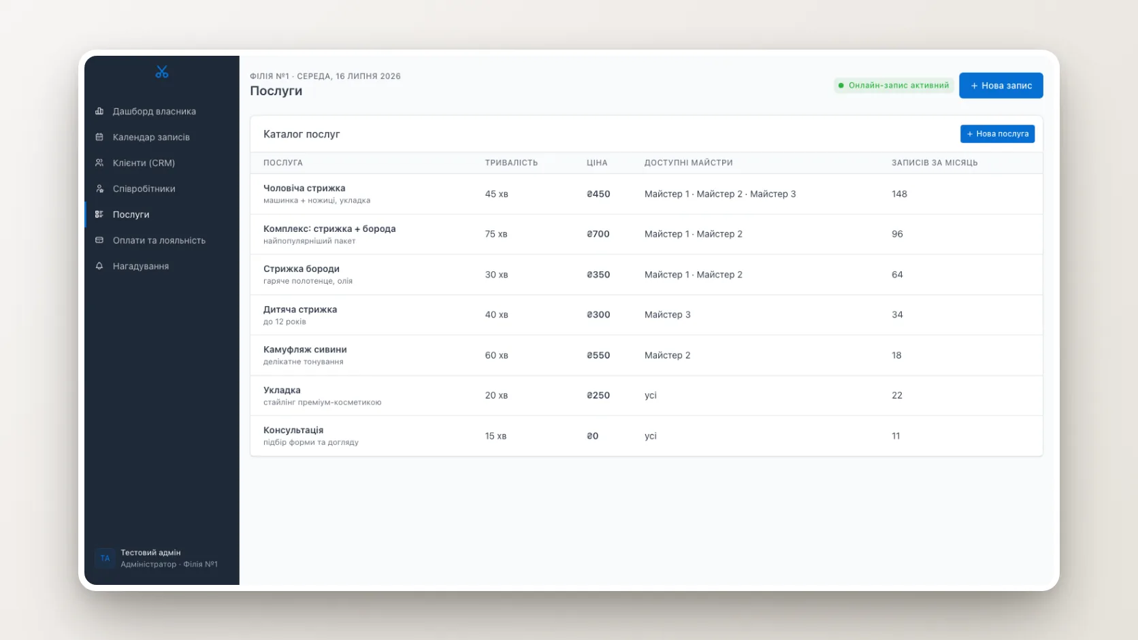Select the Комплекс: стрижка + борода row
Viewport: 1138px width, 640px height.
646,234
